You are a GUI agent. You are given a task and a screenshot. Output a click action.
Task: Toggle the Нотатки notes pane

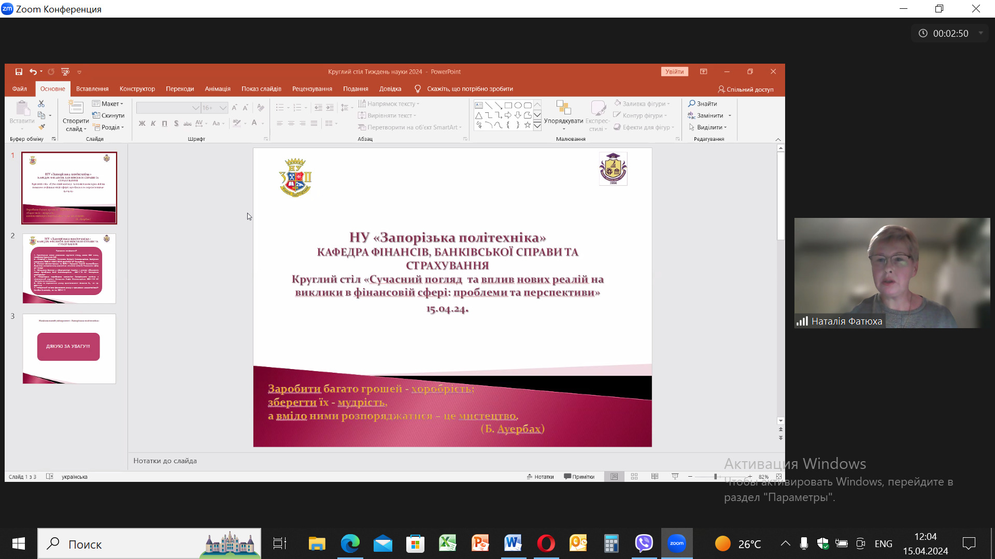pos(541,477)
